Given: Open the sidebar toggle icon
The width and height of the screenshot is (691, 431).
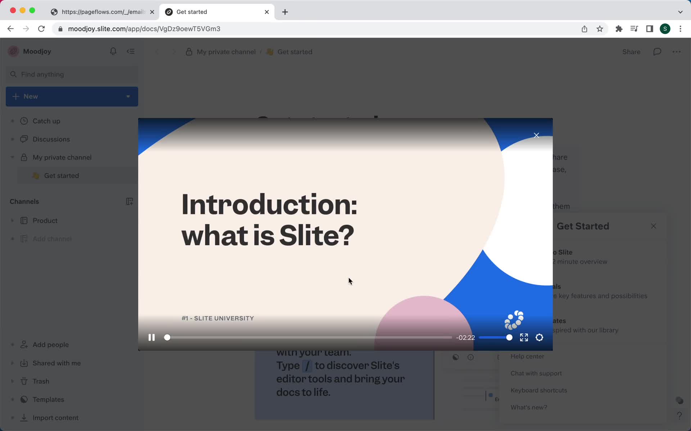Looking at the screenshot, I should (x=130, y=51).
